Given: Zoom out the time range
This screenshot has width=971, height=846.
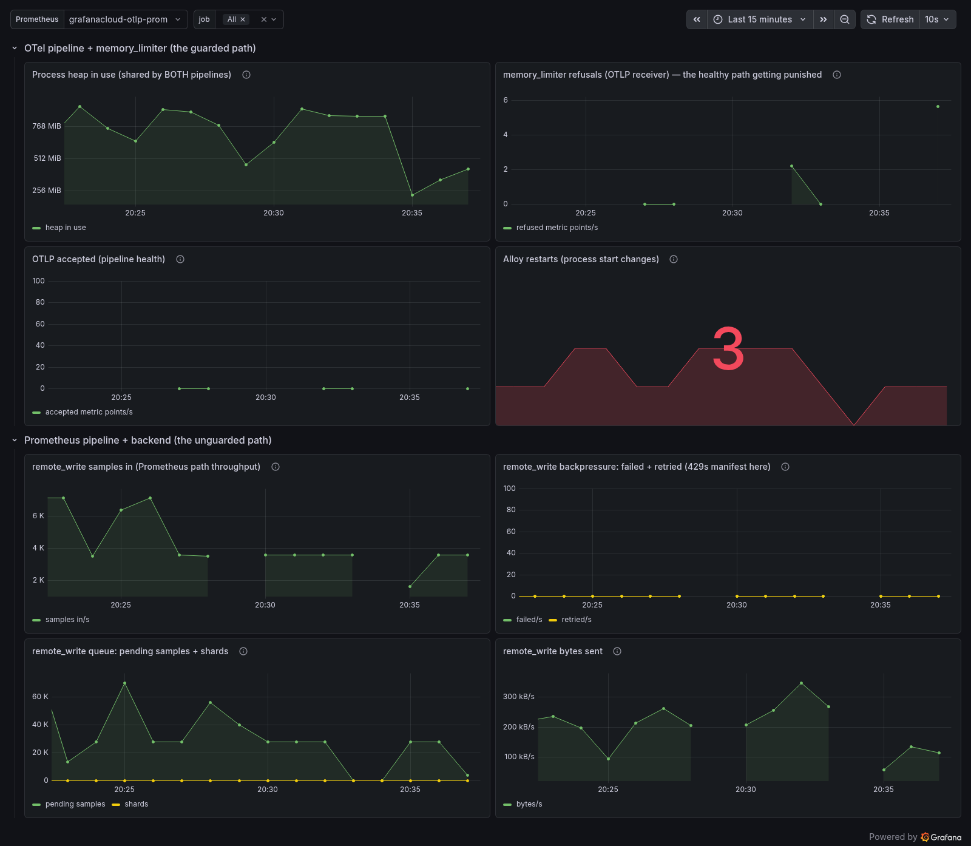Looking at the screenshot, I should click(845, 19).
